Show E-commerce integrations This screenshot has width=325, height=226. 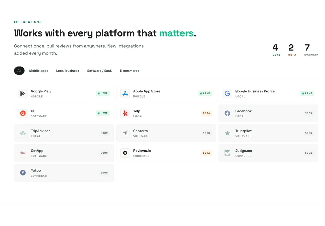(130, 71)
